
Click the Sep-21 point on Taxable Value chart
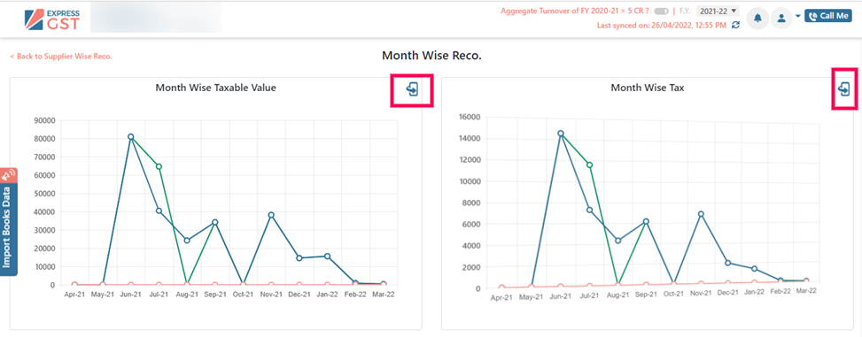tap(215, 222)
